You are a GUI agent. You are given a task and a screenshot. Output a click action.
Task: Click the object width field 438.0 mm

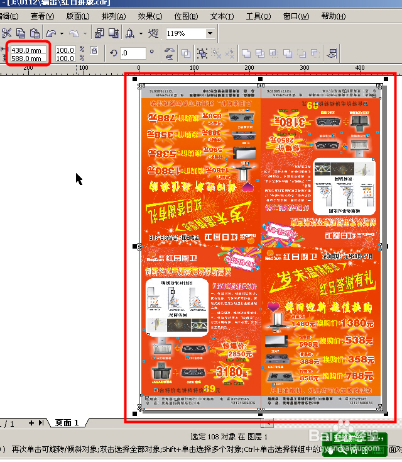coord(28,50)
